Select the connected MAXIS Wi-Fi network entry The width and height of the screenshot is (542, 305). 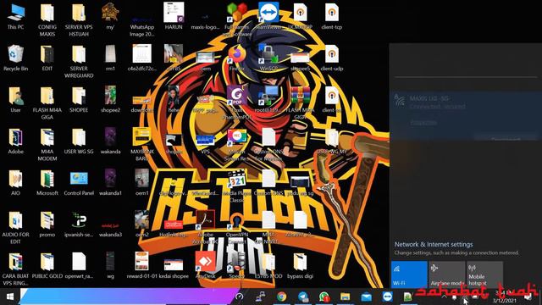(x=466, y=116)
